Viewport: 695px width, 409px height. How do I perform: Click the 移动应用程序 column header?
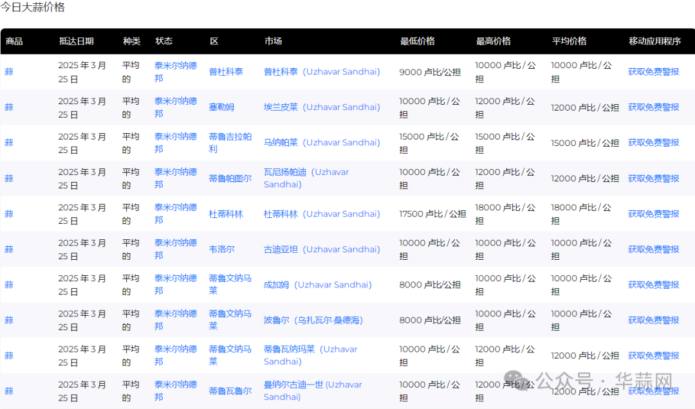[x=654, y=41]
